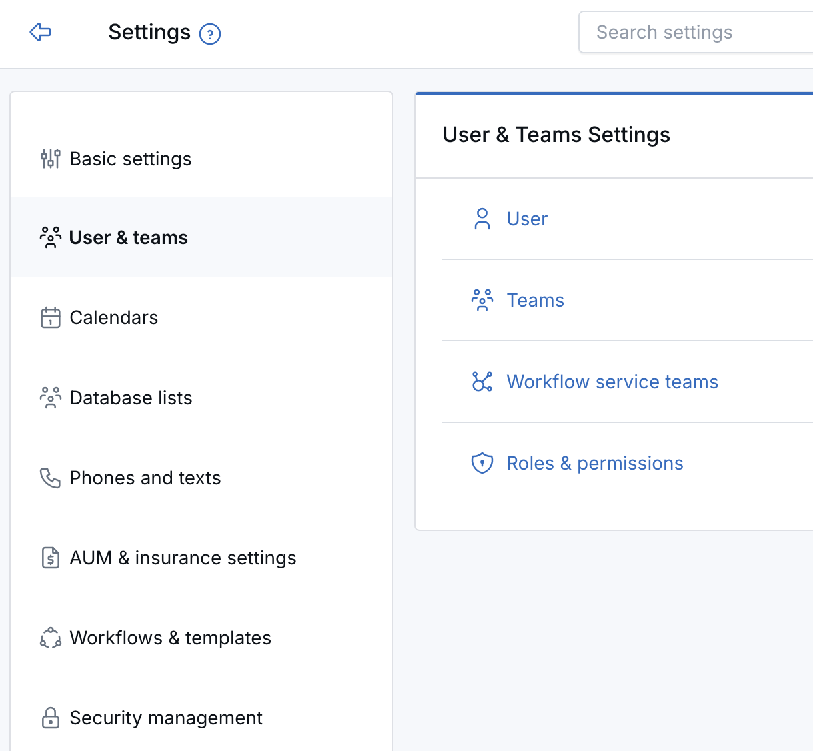This screenshot has height=751, width=813.
Task: Click the AUM & insurance document-dollar icon
Action: point(51,558)
